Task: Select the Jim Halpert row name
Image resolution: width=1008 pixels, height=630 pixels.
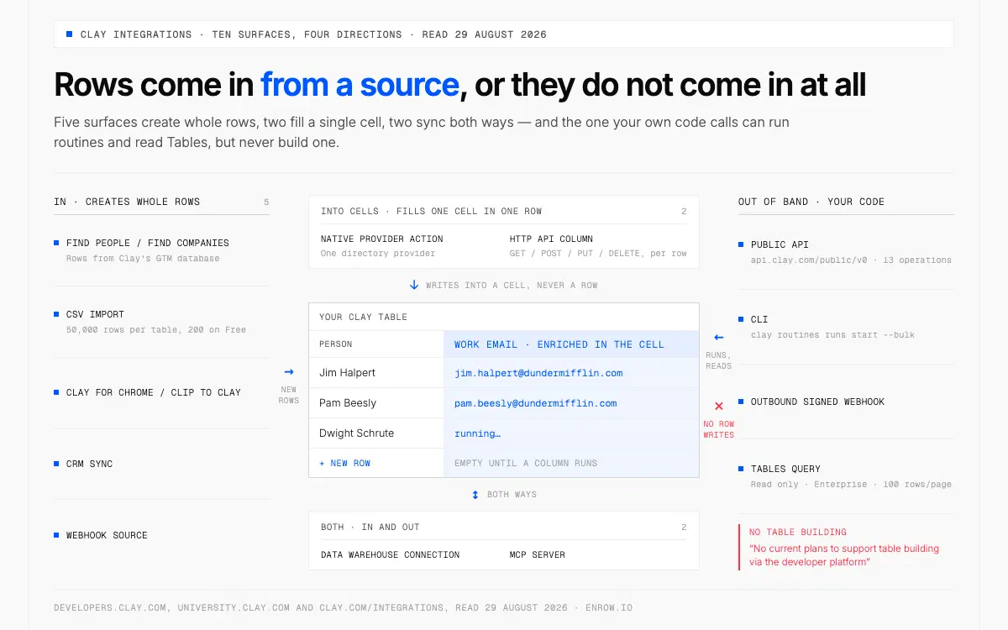Action: pyautogui.click(x=347, y=372)
